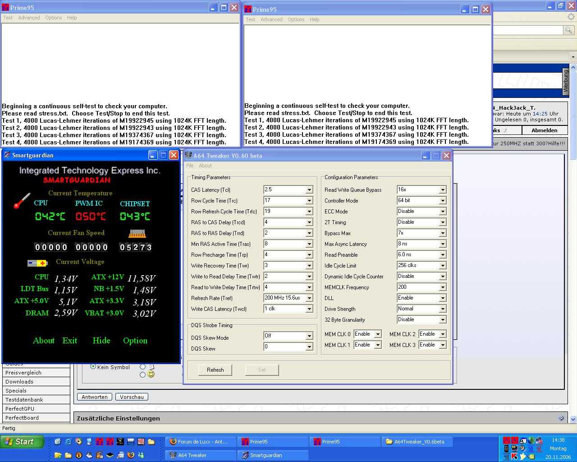Click Hide in Smartguardian
Image resolution: width=577 pixels, height=462 pixels.
point(101,341)
